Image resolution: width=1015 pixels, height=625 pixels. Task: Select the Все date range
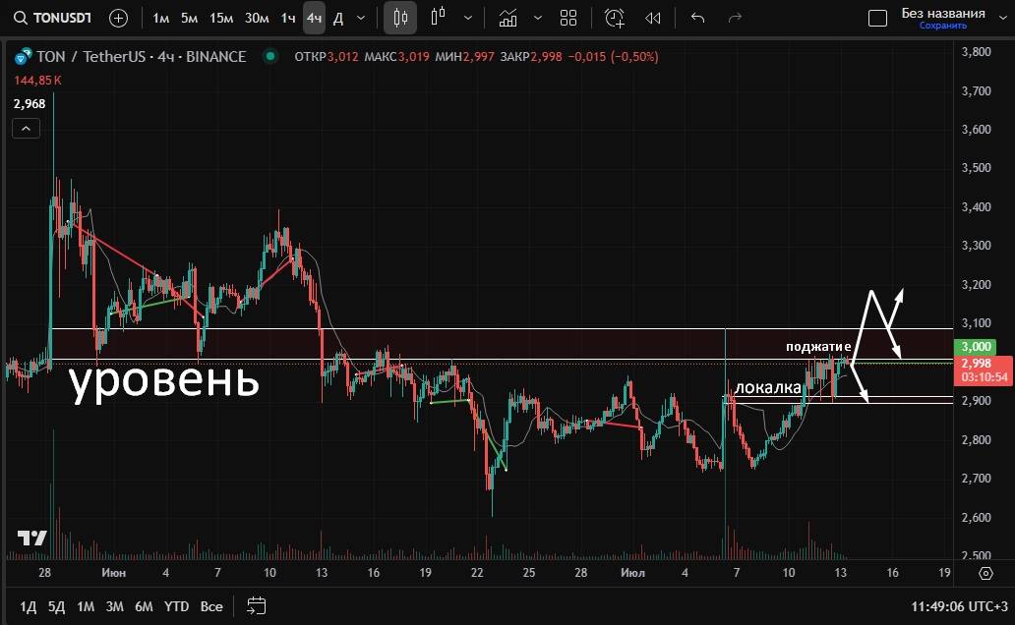click(x=211, y=607)
